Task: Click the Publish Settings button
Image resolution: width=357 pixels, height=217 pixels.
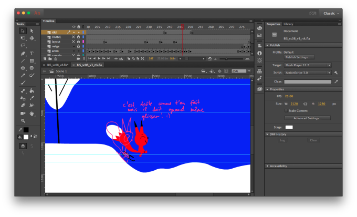Action: (299, 57)
